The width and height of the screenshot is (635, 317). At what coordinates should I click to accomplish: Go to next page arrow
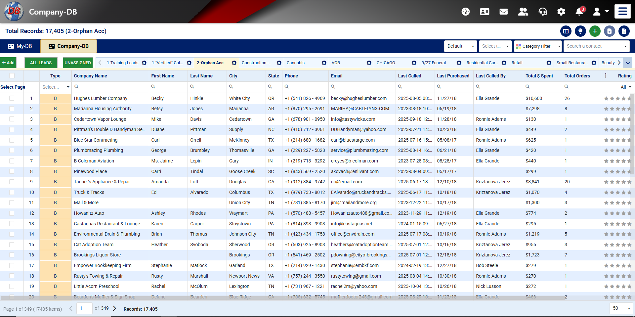click(x=115, y=308)
